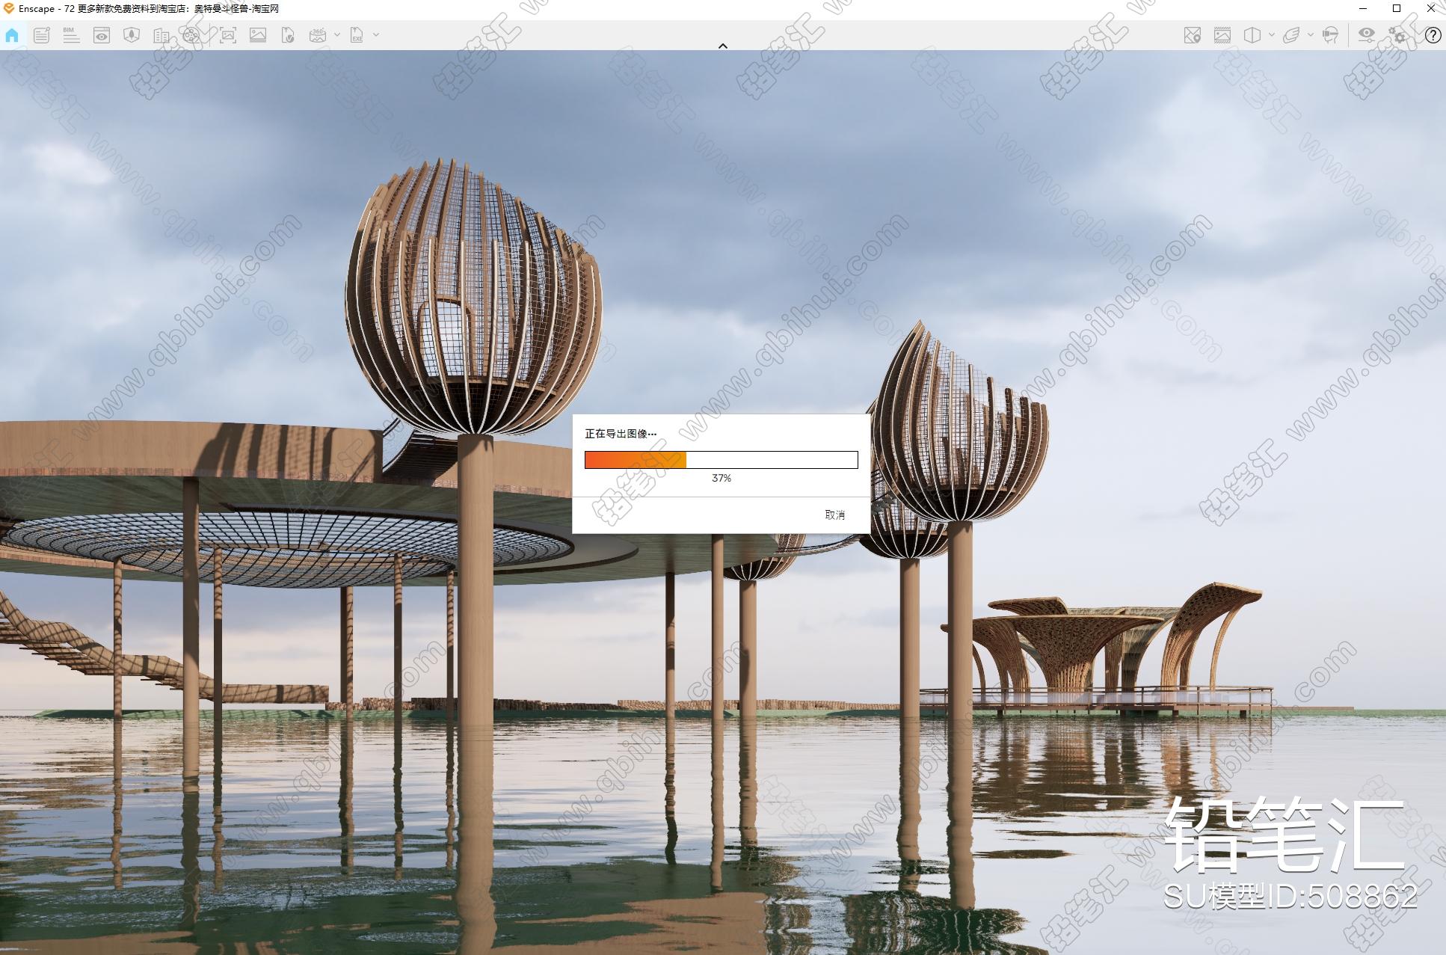Open the projection mode dropdown arrow
Screen dimensions: 1446x955
click(1271, 34)
